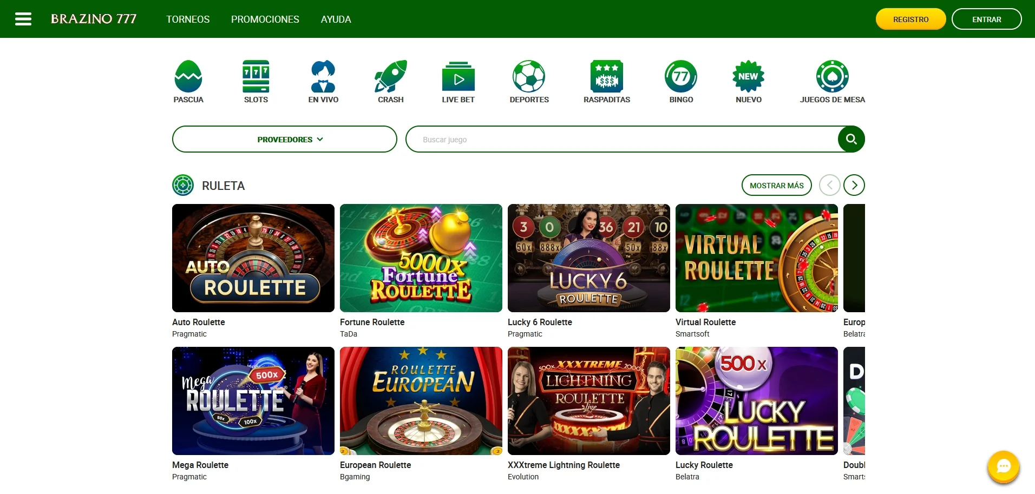Select the EN VIVO category icon
Image resolution: width=1035 pixels, height=494 pixels.
[323, 76]
